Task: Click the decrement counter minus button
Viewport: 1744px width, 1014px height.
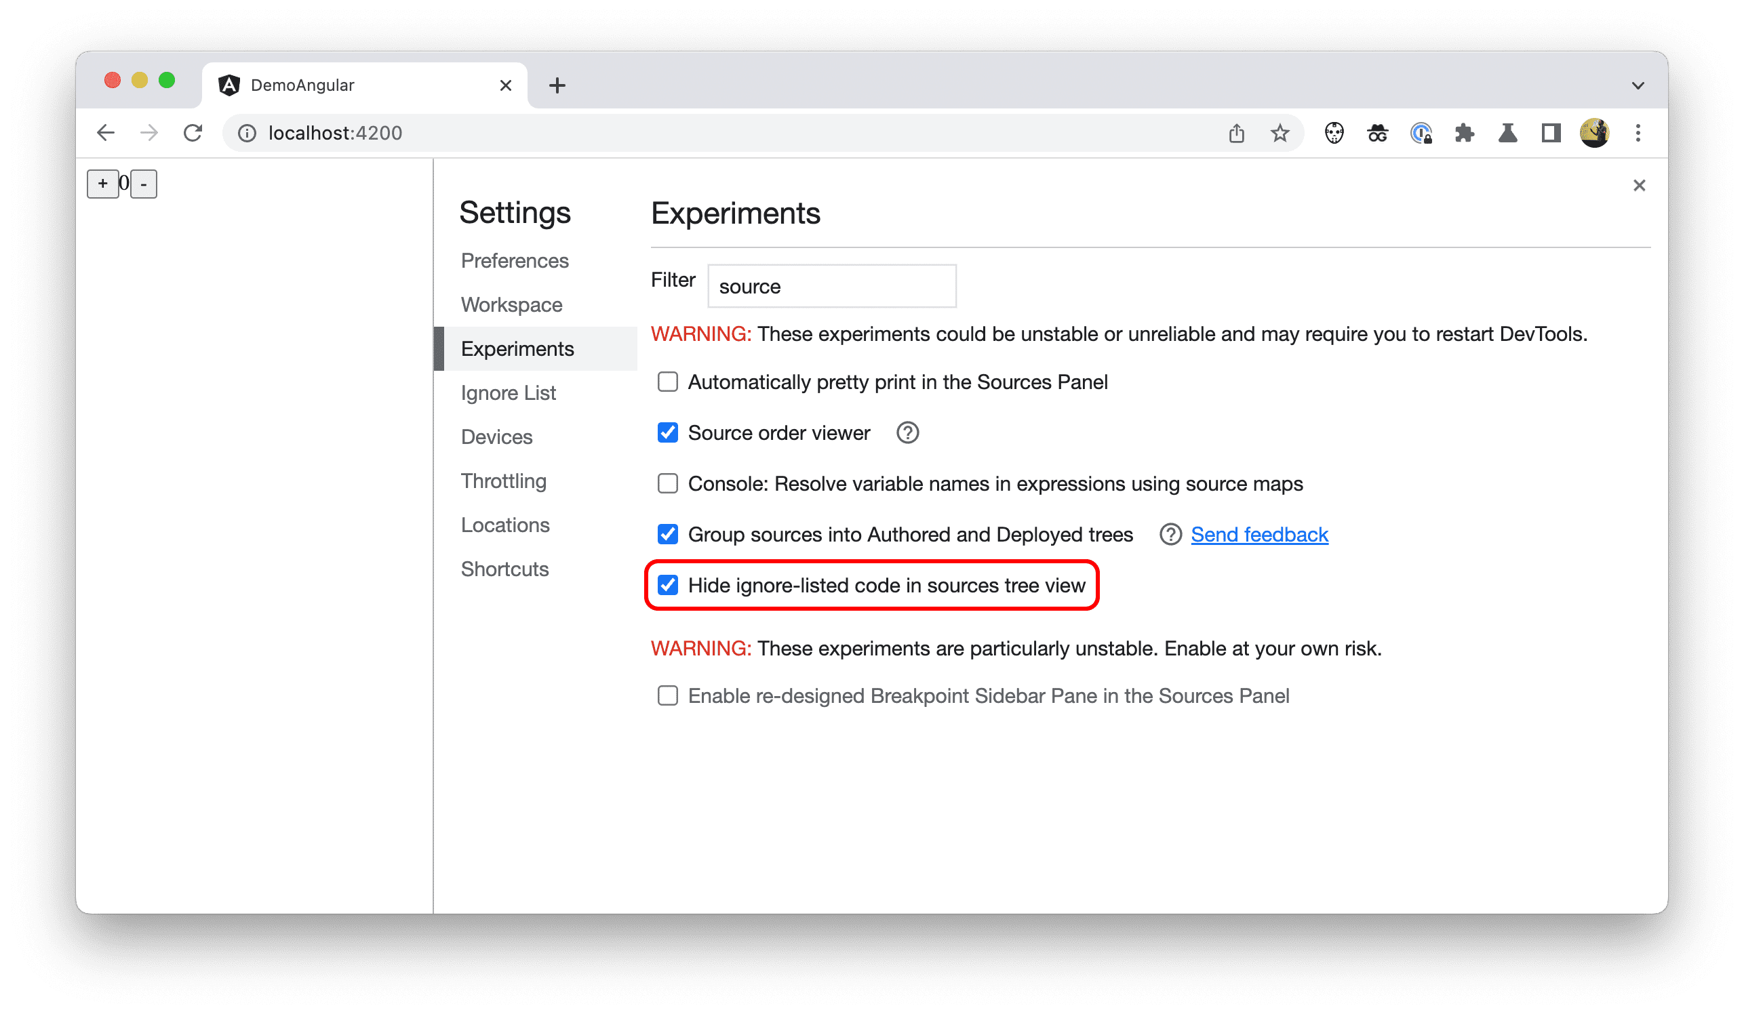Action: 142,184
